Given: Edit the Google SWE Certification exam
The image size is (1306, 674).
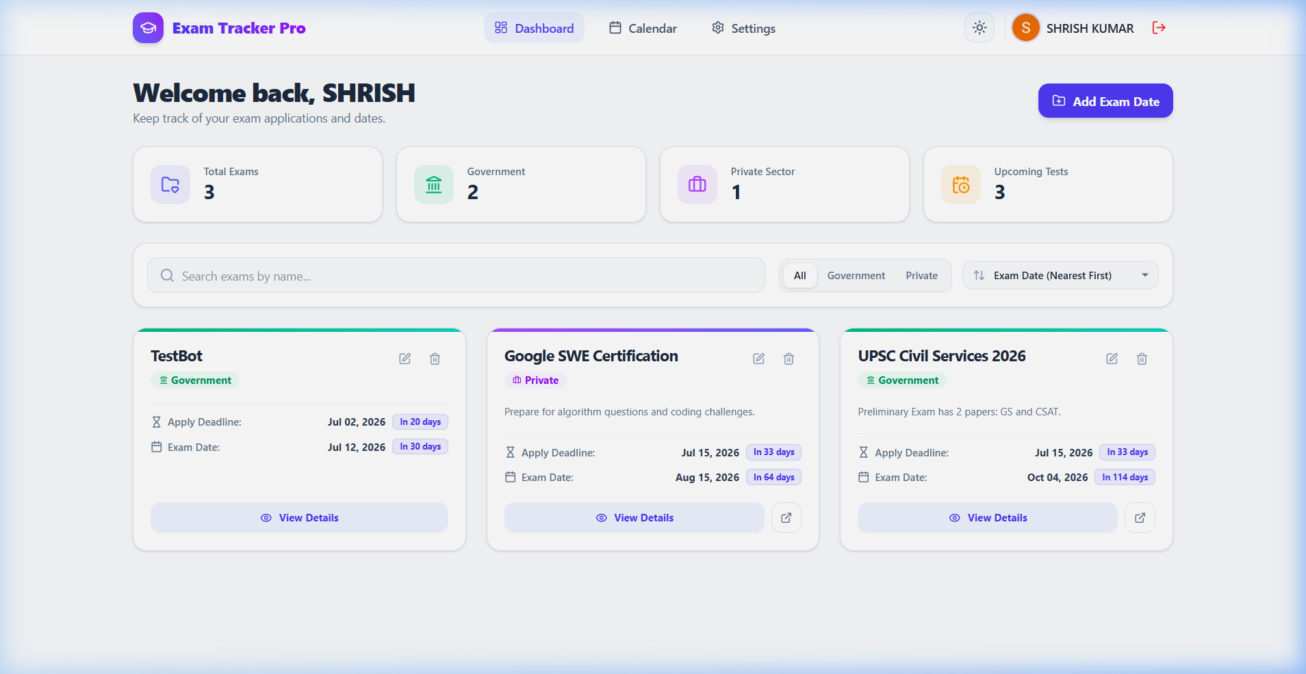Looking at the screenshot, I should coord(758,359).
